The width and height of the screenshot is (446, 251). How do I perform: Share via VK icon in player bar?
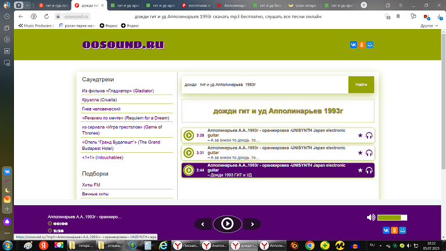pyautogui.click(x=386, y=230)
